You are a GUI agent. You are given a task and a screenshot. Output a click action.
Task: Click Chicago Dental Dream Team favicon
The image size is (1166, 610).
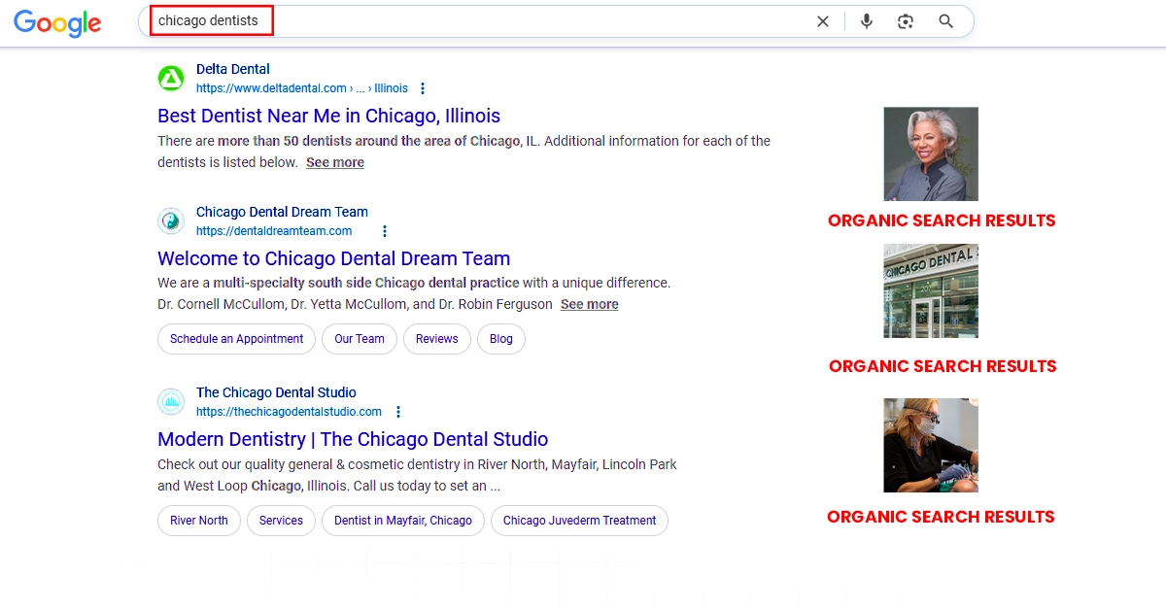(171, 221)
